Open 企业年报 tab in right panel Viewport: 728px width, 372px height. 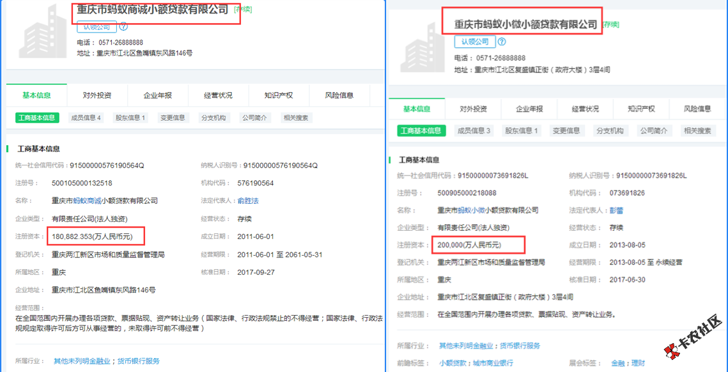pyautogui.click(x=529, y=109)
